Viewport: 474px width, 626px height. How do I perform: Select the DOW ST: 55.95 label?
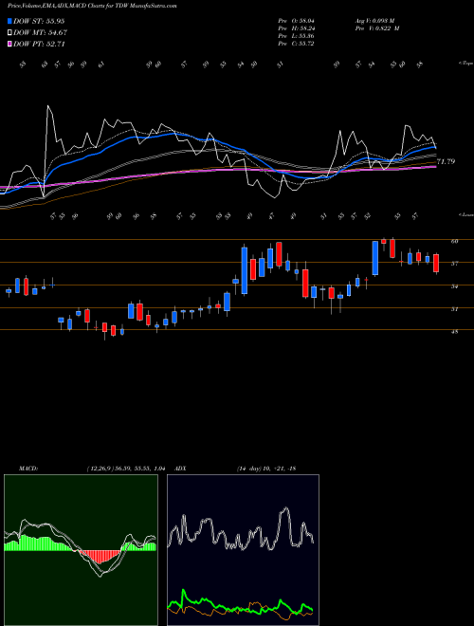tap(39, 21)
